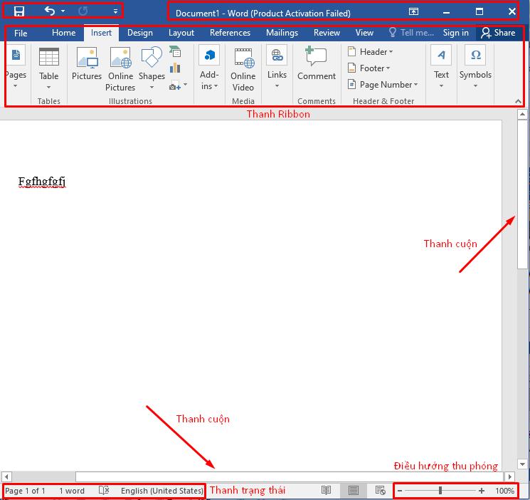This screenshot has width=530, height=500.
Task: Switch to Web Layout view
Action: click(380, 491)
